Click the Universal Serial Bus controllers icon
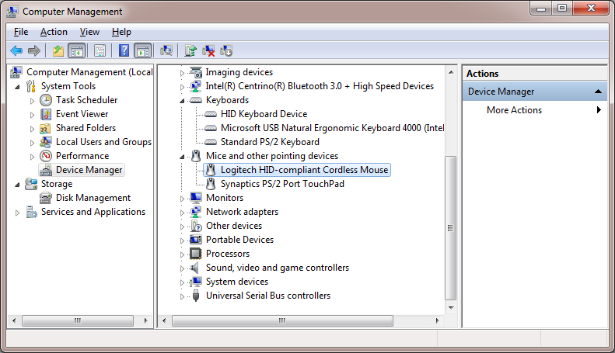 click(196, 296)
